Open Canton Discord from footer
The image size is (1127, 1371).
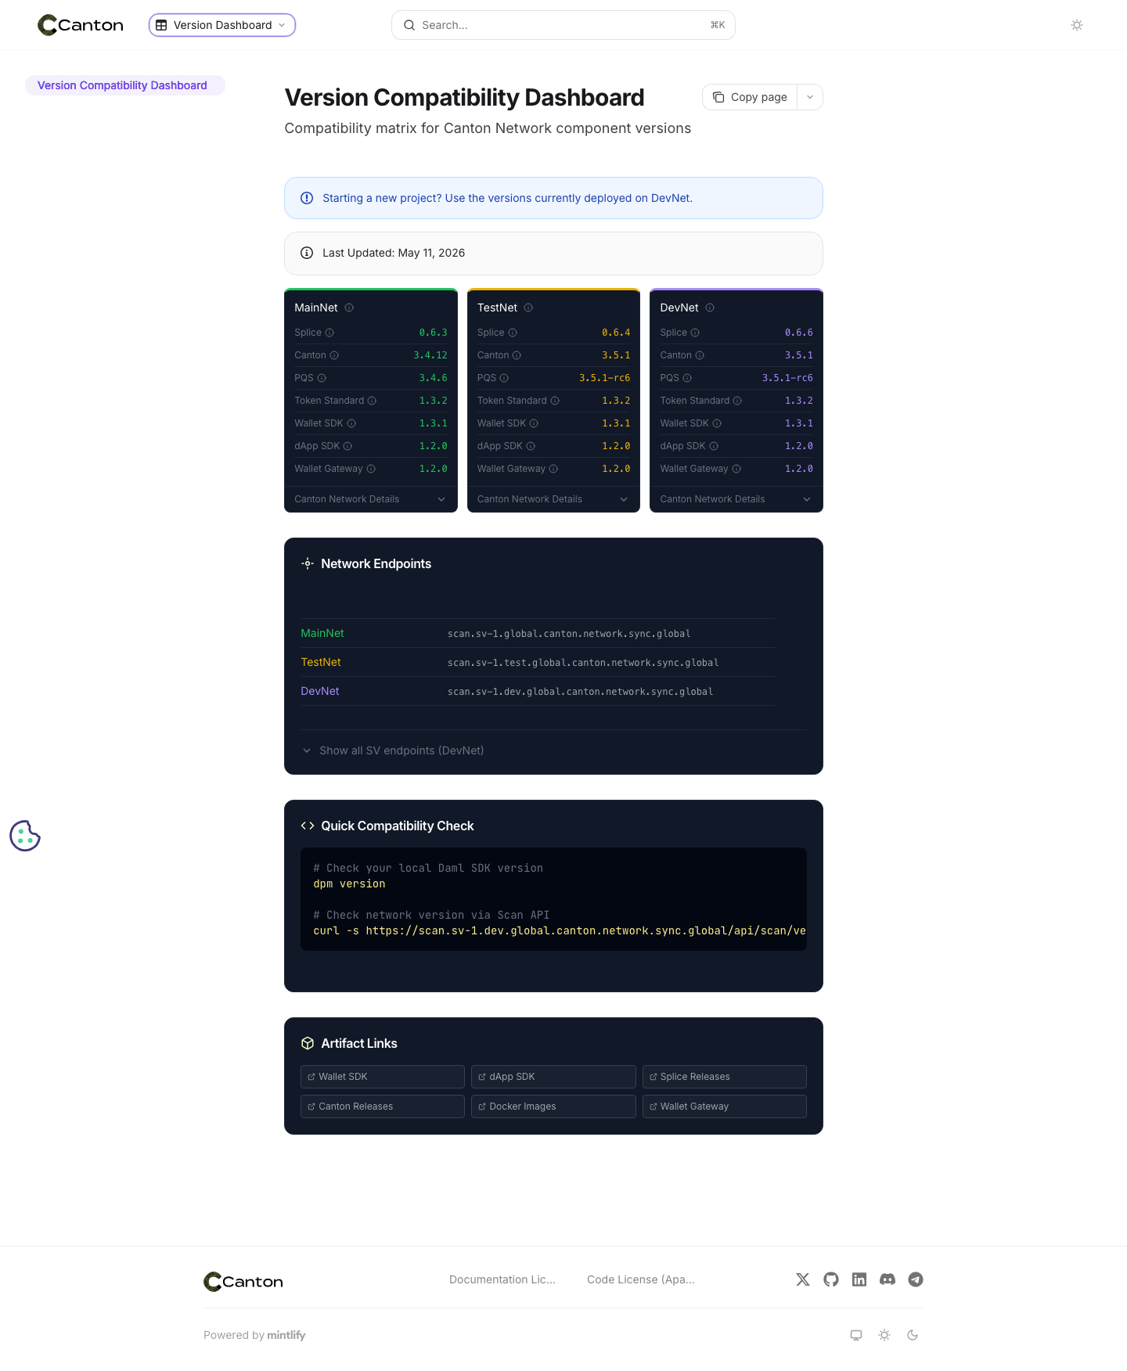click(888, 1279)
